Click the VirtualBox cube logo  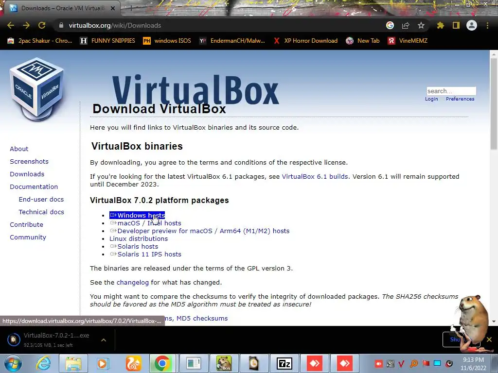(x=37, y=89)
